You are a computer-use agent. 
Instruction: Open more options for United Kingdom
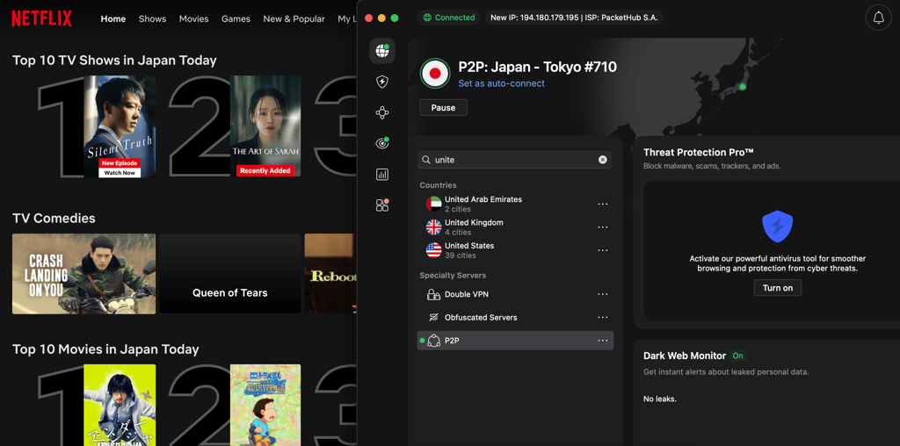coord(603,227)
